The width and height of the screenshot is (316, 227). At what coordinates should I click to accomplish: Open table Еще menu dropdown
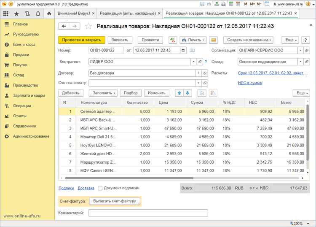[x=302, y=93]
